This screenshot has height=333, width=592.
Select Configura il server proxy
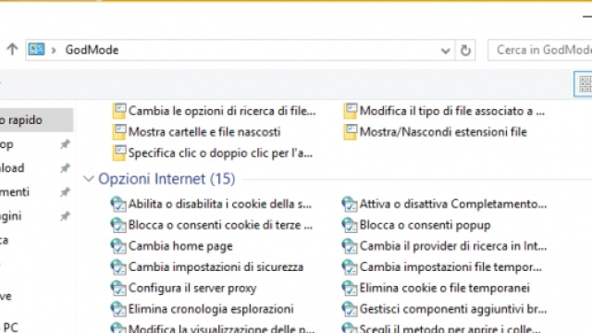coord(192,288)
